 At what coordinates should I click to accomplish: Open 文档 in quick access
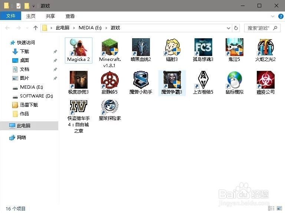coord(24,69)
